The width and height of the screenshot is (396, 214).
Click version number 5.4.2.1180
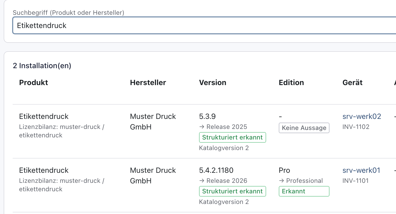coord(216,170)
